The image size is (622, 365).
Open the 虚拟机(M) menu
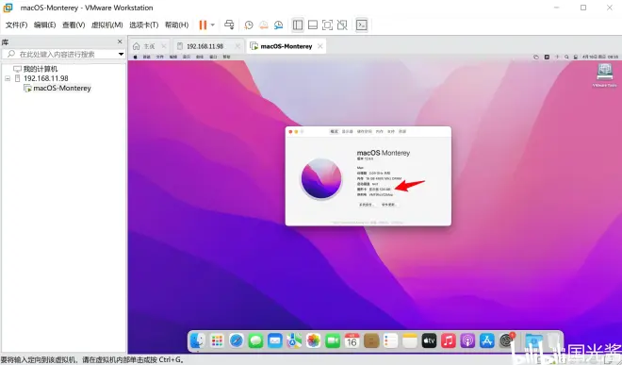[x=106, y=25]
